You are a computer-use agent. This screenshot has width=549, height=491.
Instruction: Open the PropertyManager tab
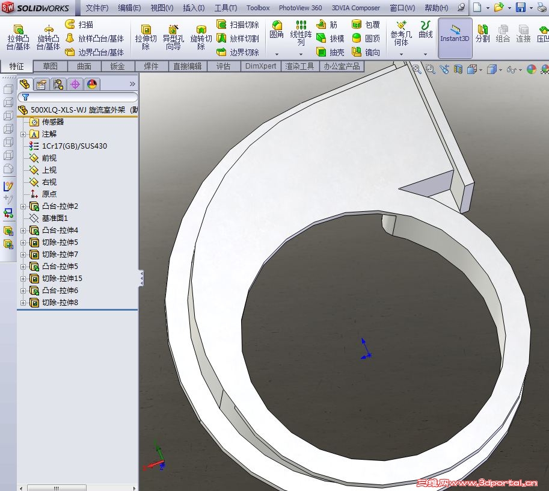(x=41, y=84)
